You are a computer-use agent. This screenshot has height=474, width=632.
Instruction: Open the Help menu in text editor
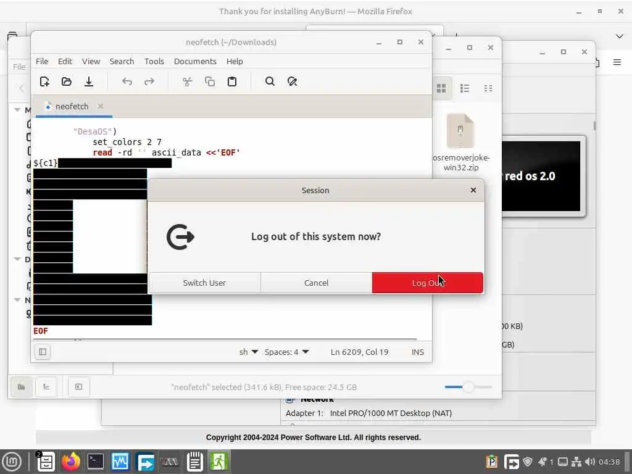coord(235,61)
